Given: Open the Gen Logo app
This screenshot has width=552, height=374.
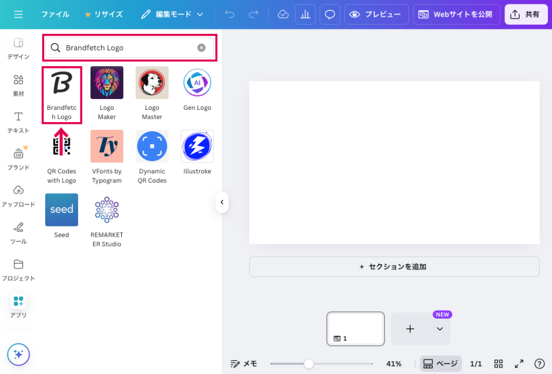Looking at the screenshot, I should click(x=197, y=89).
